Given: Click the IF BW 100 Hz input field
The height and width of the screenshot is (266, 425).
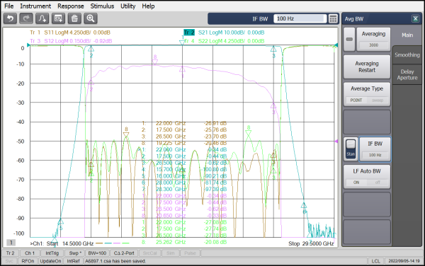Looking at the screenshot, I should [x=300, y=18].
